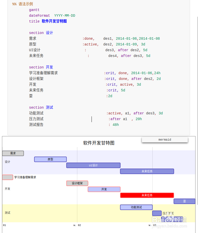Screen dimensions: 198x233
Task: Select the 功能测试 task bar
Action: pos(136,207)
